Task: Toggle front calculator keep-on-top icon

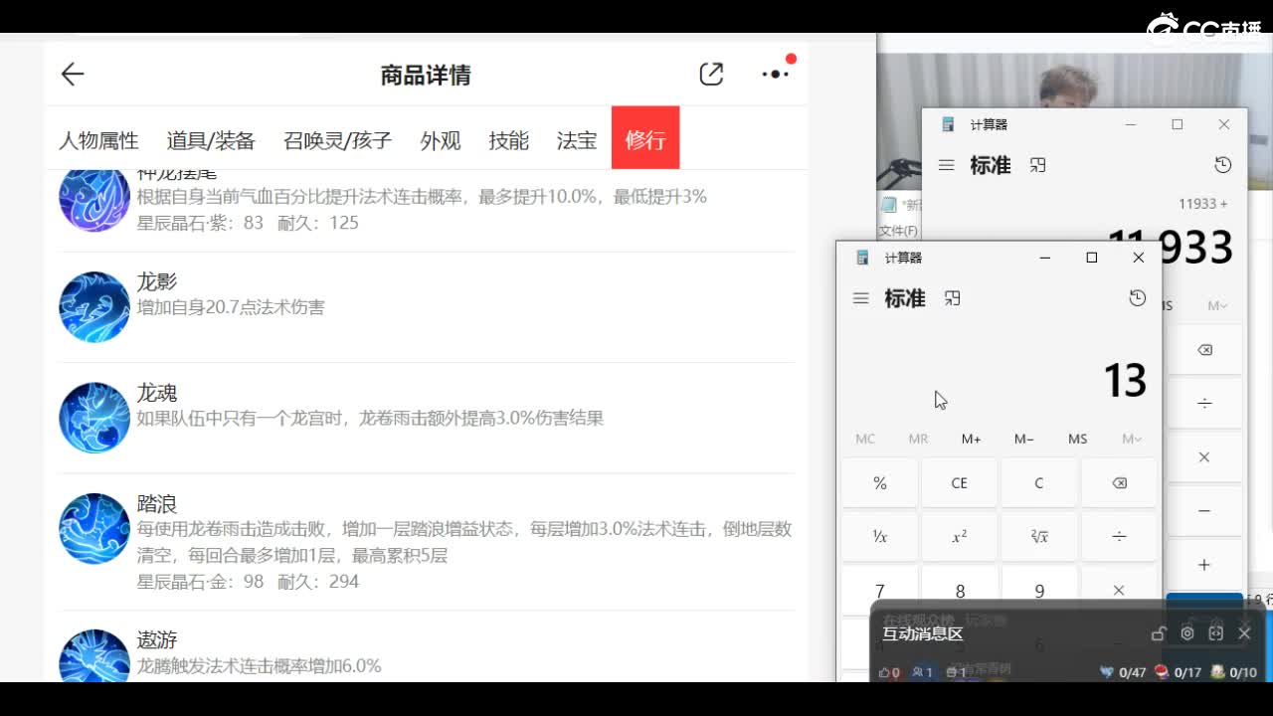Action: click(953, 298)
